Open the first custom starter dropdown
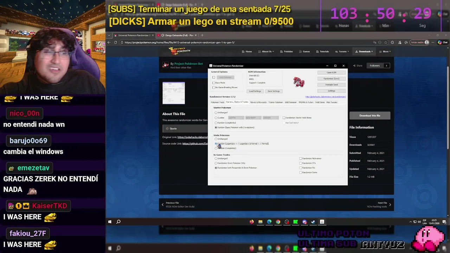The width and height of the screenshot is (450, 253). [236, 118]
